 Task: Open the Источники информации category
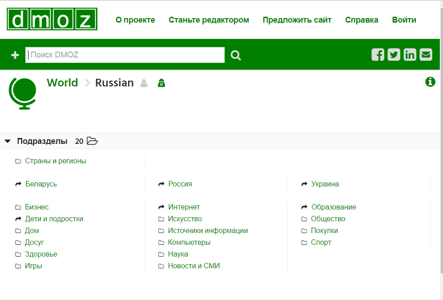(x=207, y=231)
